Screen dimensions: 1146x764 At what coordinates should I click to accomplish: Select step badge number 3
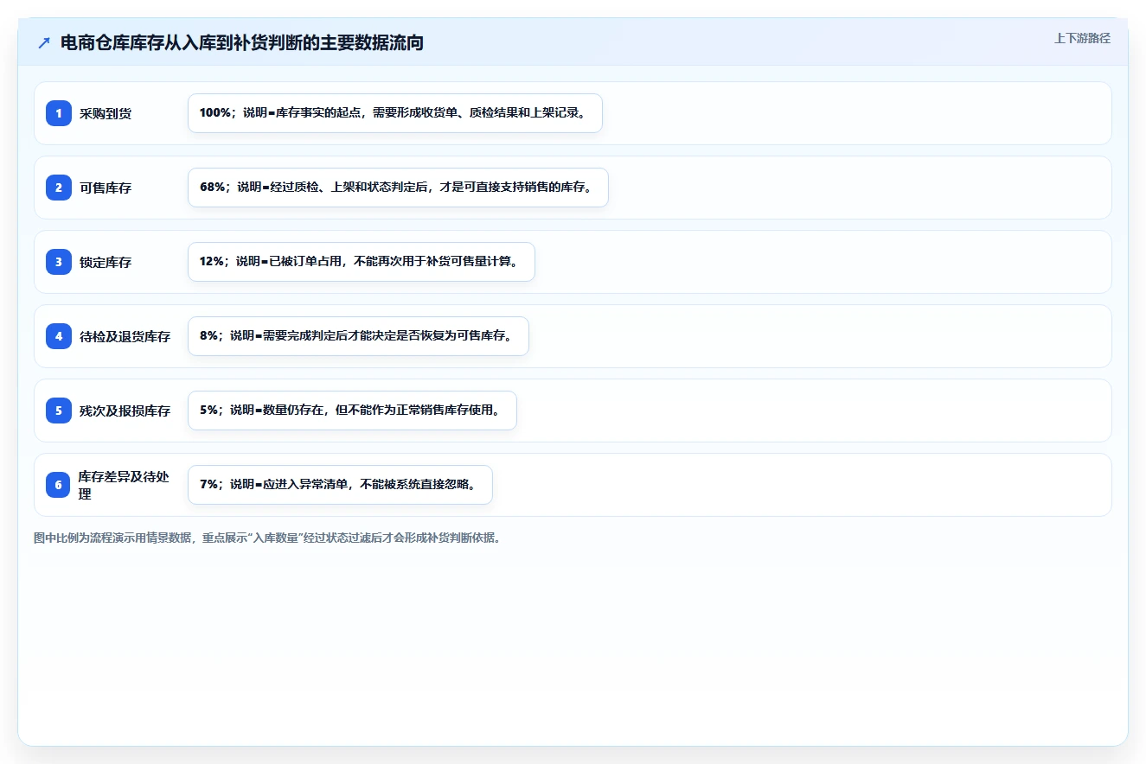[x=59, y=262]
